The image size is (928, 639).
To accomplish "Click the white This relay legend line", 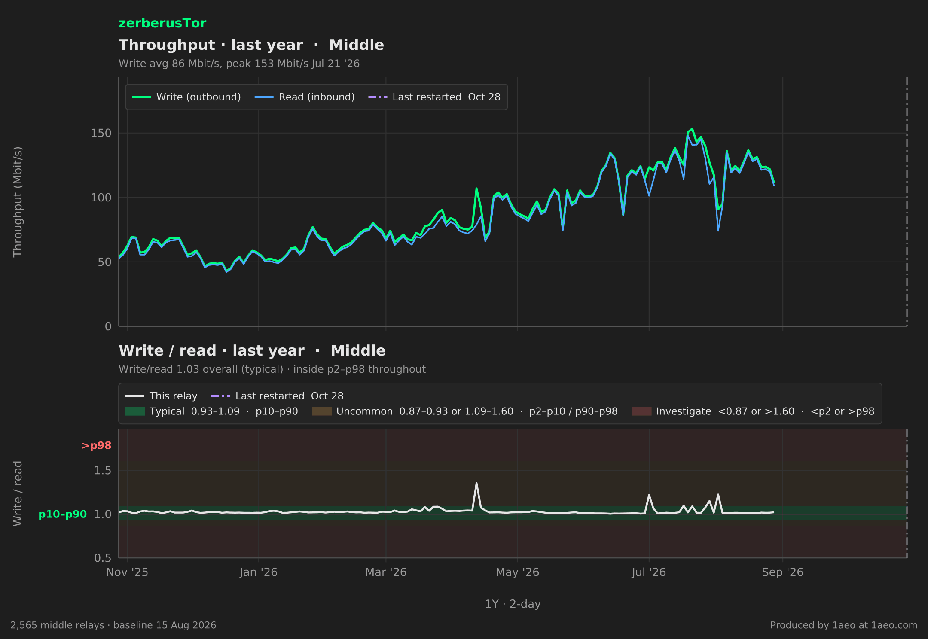I will click(135, 396).
